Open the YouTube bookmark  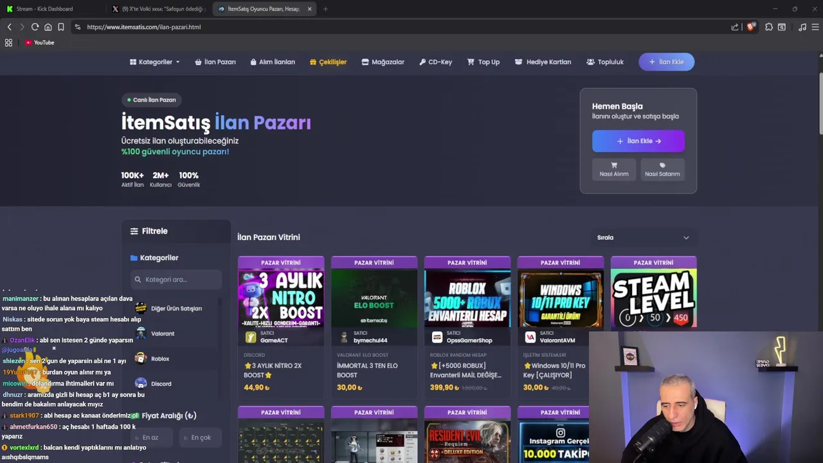(x=40, y=42)
